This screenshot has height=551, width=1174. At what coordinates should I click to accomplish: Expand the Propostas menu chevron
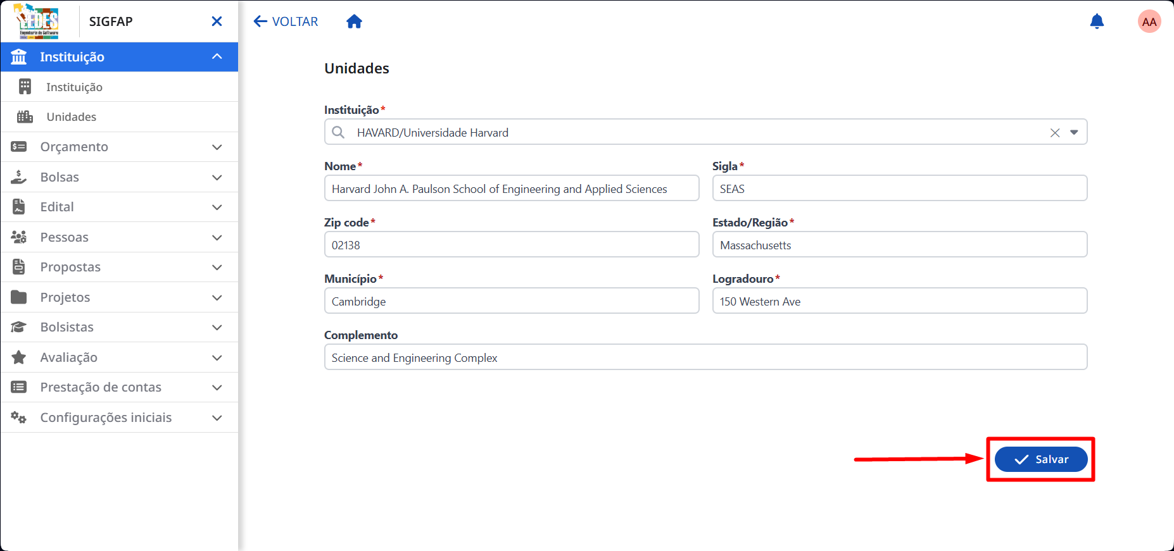point(217,267)
